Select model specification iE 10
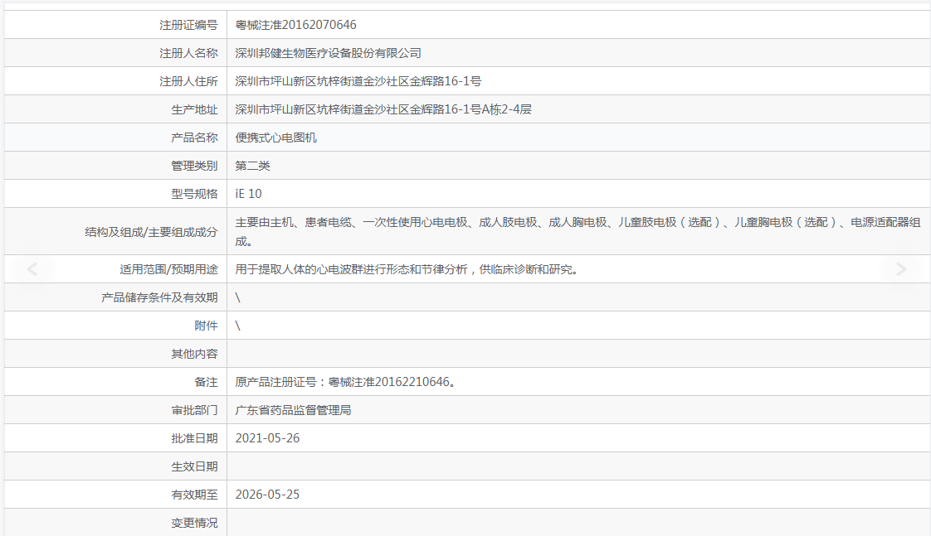This screenshot has height=536, width=931. 248,194
